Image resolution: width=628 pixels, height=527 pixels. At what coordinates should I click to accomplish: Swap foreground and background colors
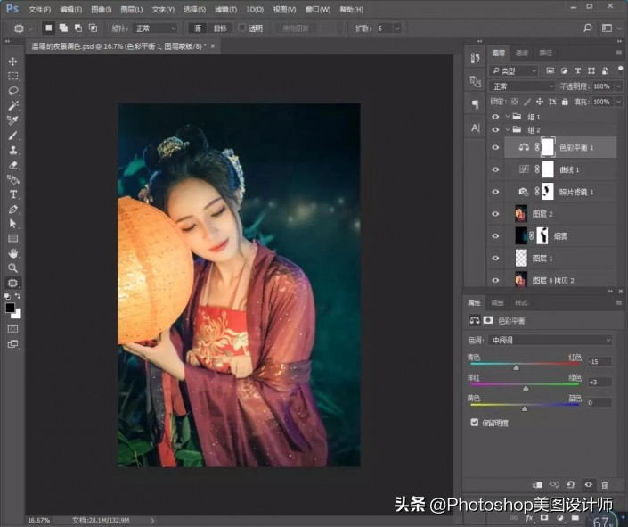coord(18,296)
